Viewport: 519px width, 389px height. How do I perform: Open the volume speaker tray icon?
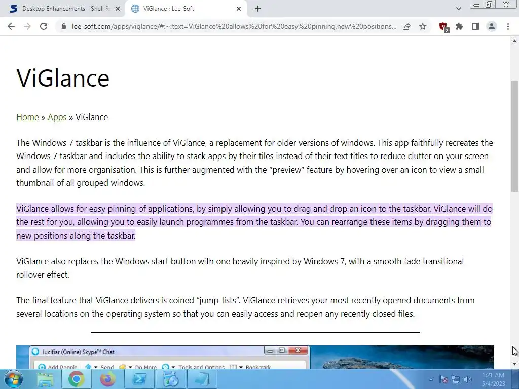[468, 380]
